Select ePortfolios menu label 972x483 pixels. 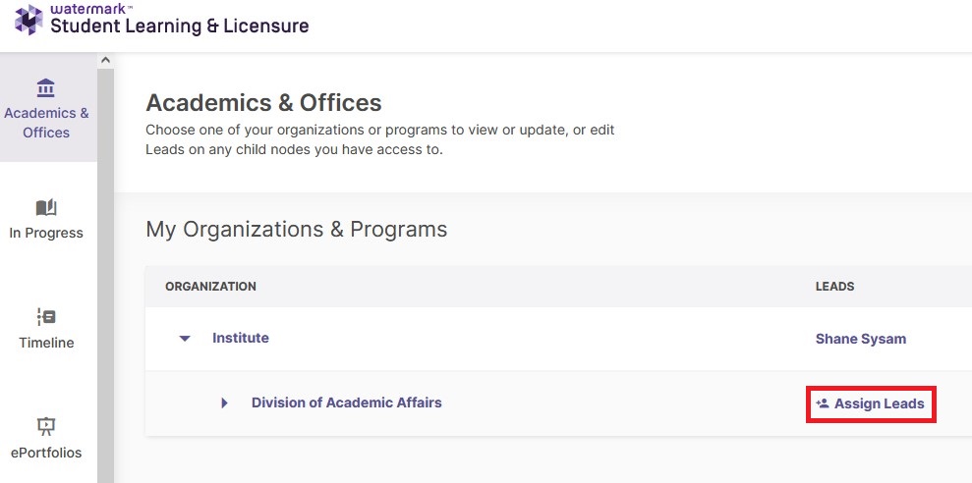pyautogui.click(x=46, y=453)
